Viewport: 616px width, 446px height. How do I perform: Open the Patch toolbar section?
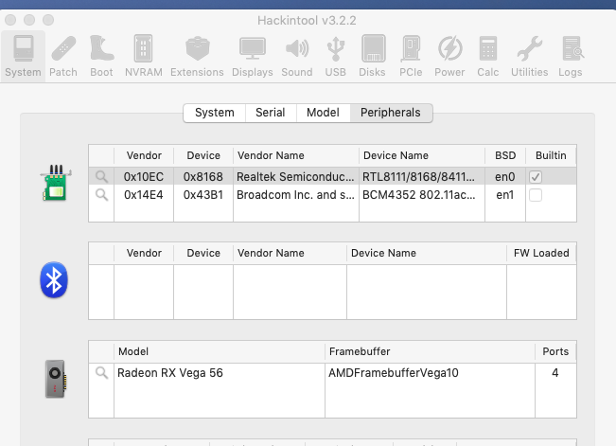tap(63, 56)
